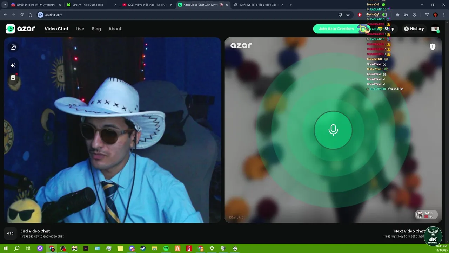Open File Explorer from the taskbar
Screen dimensions: 449x253
point(154,248)
